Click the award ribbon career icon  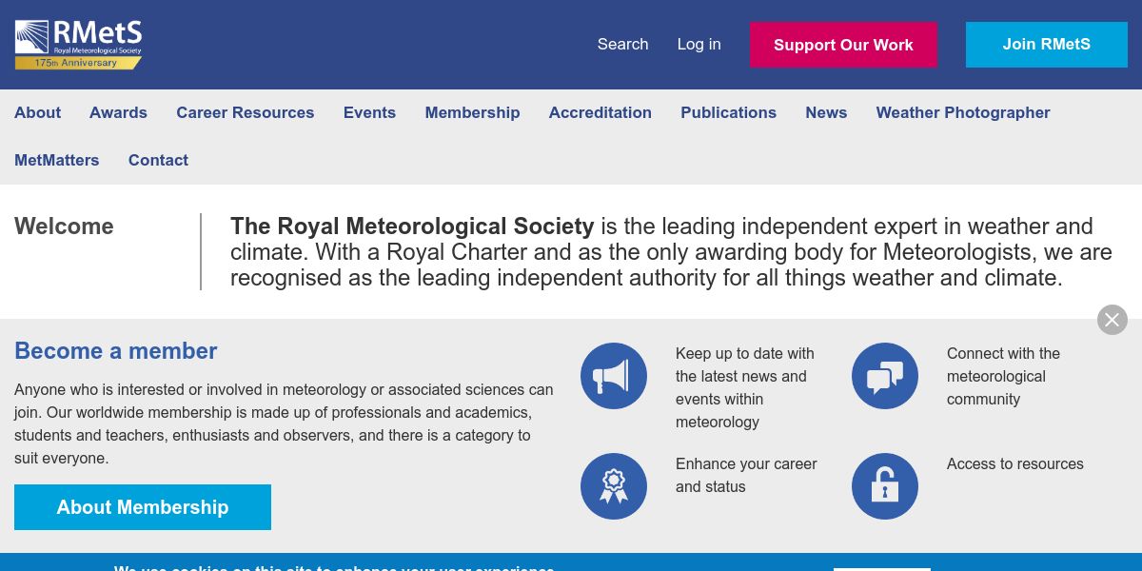point(614,486)
